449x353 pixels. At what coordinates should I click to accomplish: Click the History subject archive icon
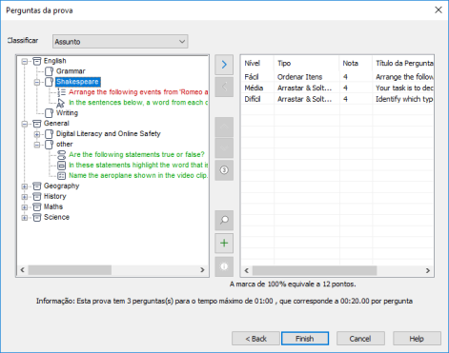pyautogui.click(x=37, y=197)
